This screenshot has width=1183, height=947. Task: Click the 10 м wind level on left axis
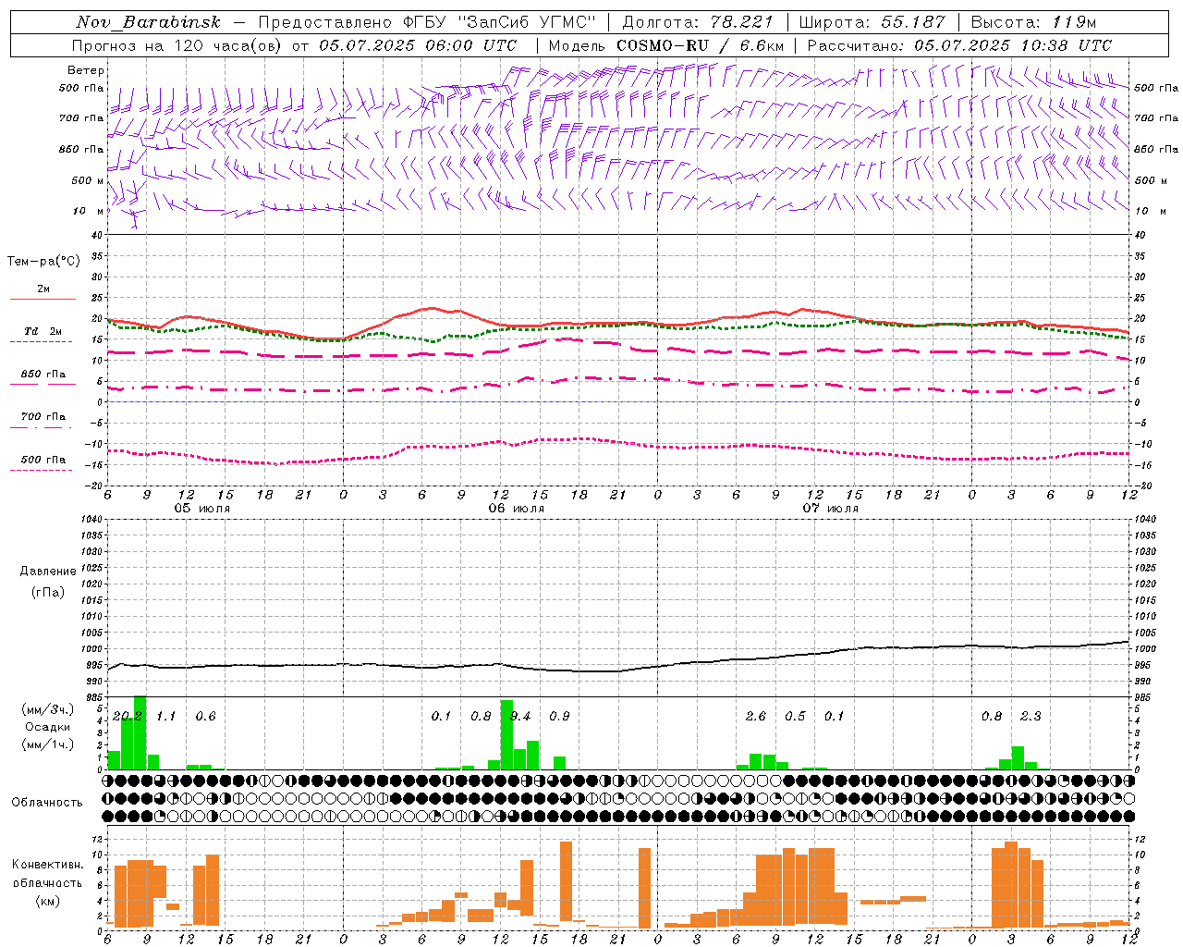coord(89,211)
